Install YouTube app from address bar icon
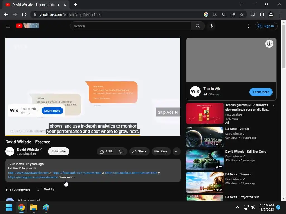Screen dimensions: 286x214 pyautogui.click(x=215, y=14)
